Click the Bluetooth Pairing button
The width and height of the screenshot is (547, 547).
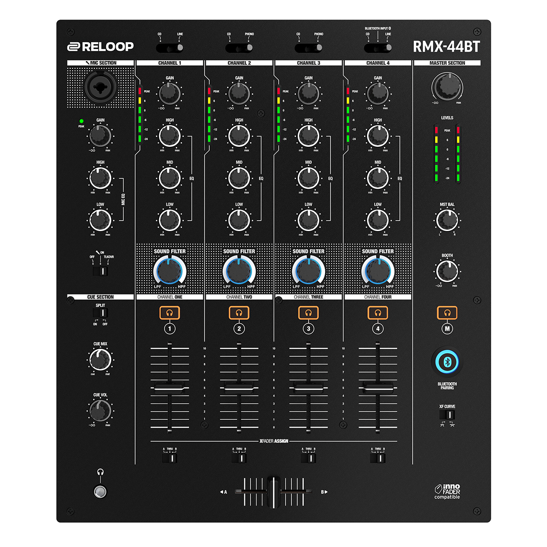tap(447, 362)
